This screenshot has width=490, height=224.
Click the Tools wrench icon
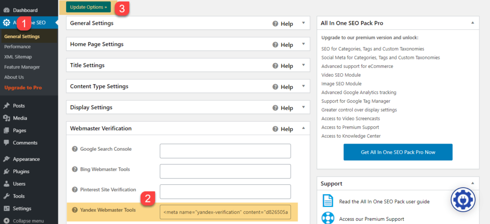tap(7, 196)
